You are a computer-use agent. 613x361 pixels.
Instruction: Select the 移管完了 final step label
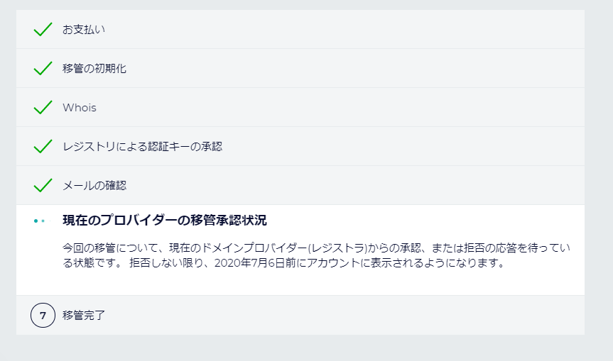[84, 316]
